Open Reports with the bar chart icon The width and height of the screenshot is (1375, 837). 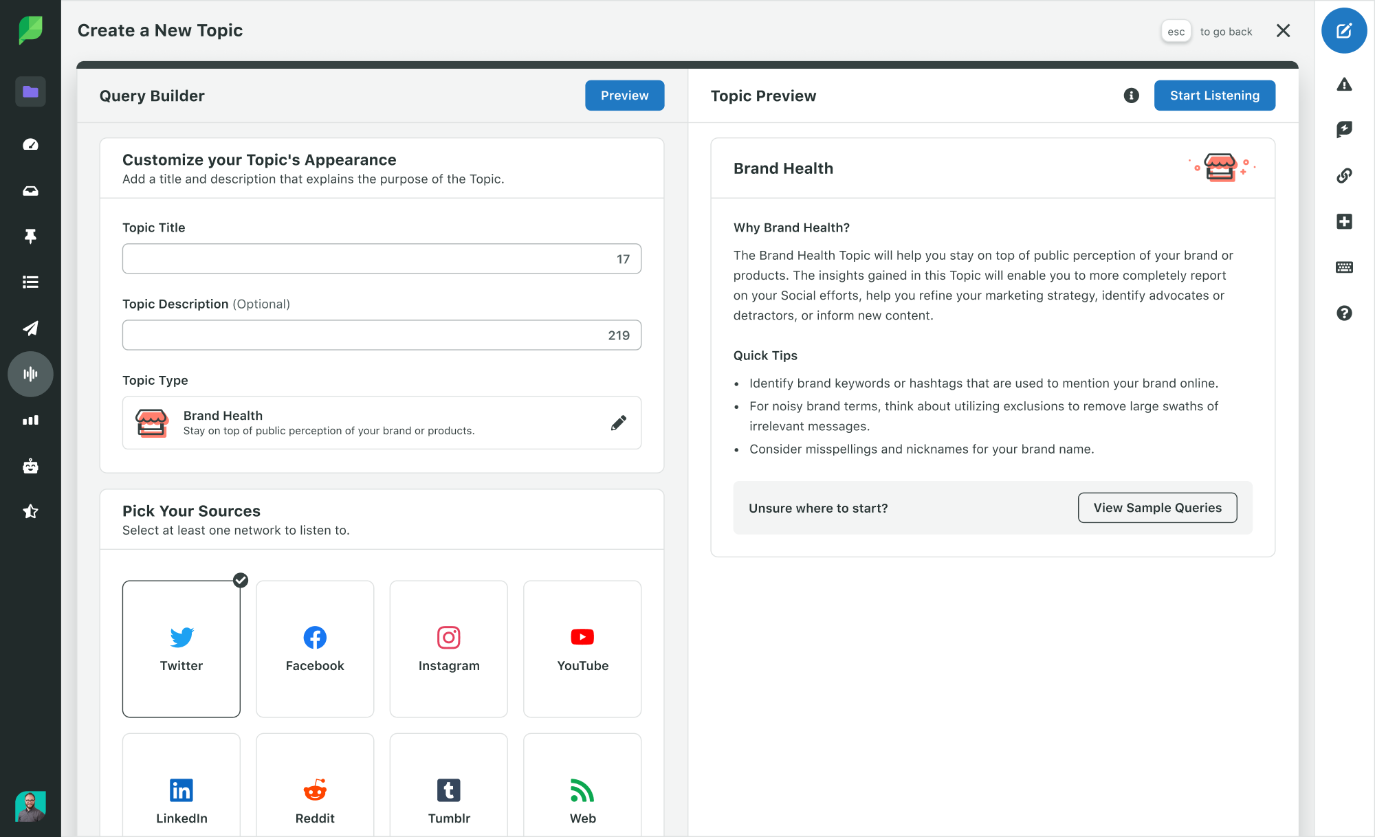[30, 420]
